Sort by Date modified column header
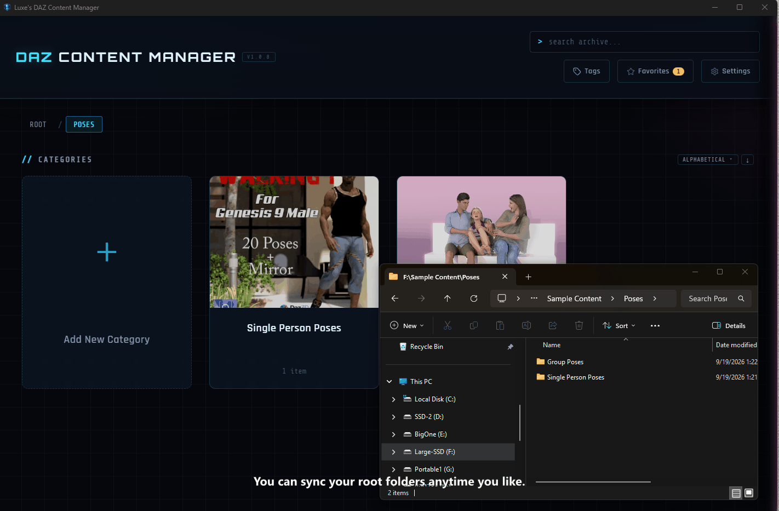Image resolution: width=779 pixels, height=511 pixels. point(735,345)
